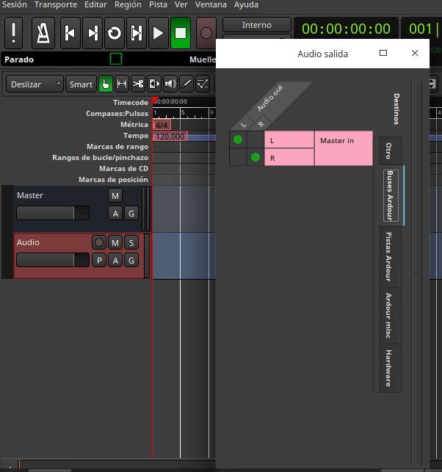This screenshot has width=442, height=472.
Task: Enable Smart mode button
Action: [81, 84]
